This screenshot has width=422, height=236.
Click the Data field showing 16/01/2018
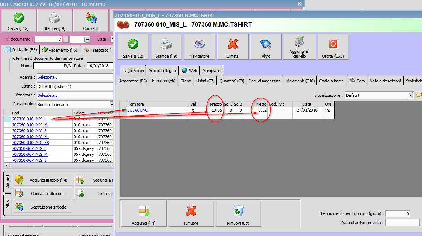(100, 66)
